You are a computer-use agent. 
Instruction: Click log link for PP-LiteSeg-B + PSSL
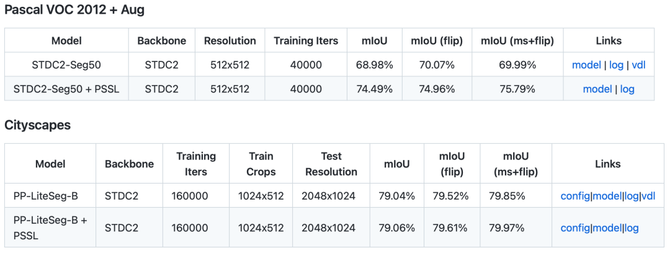click(632, 228)
